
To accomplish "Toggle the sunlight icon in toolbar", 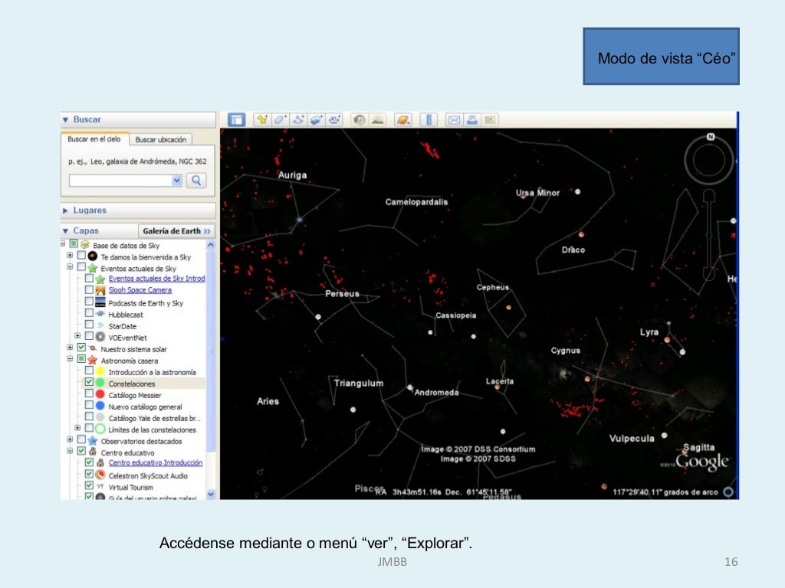I will [377, 120].
